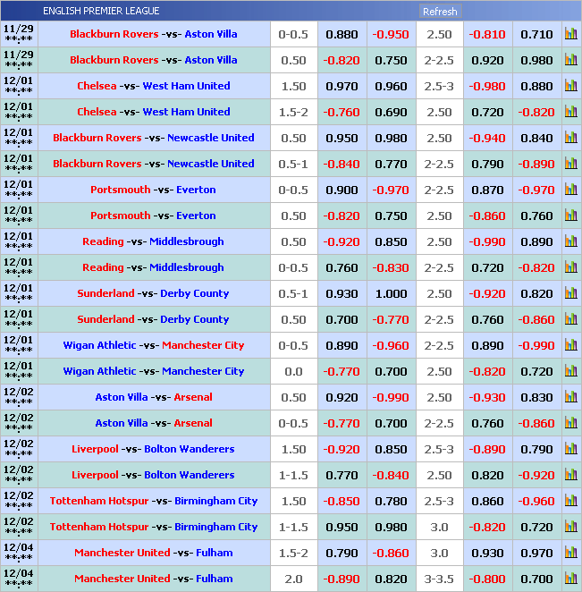
Task: Open chart icon for Reading vs Middlesbrough 0.50 row
Action: (x=570, y=242)
